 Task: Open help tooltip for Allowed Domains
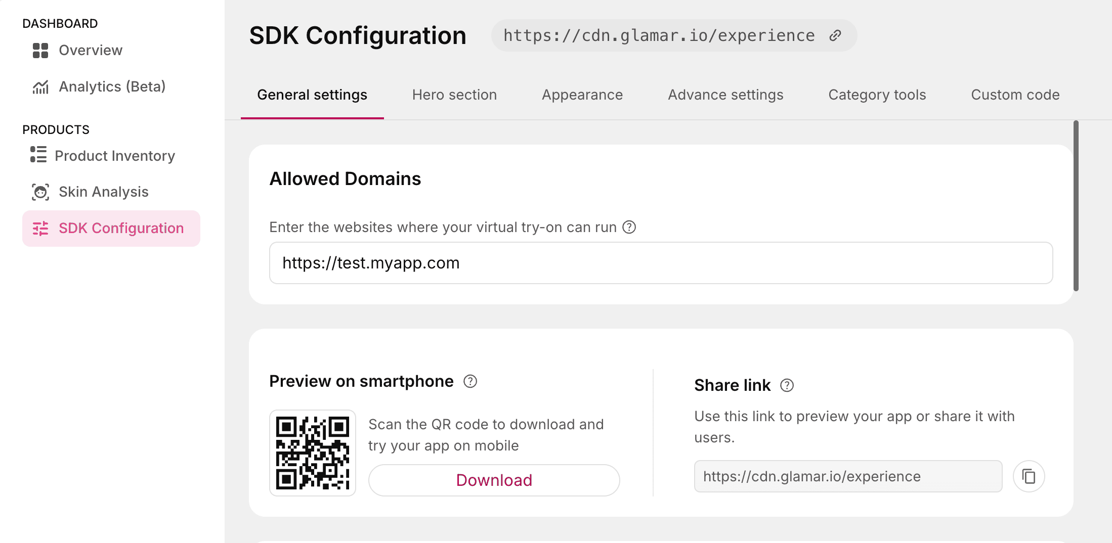[629, 227]
